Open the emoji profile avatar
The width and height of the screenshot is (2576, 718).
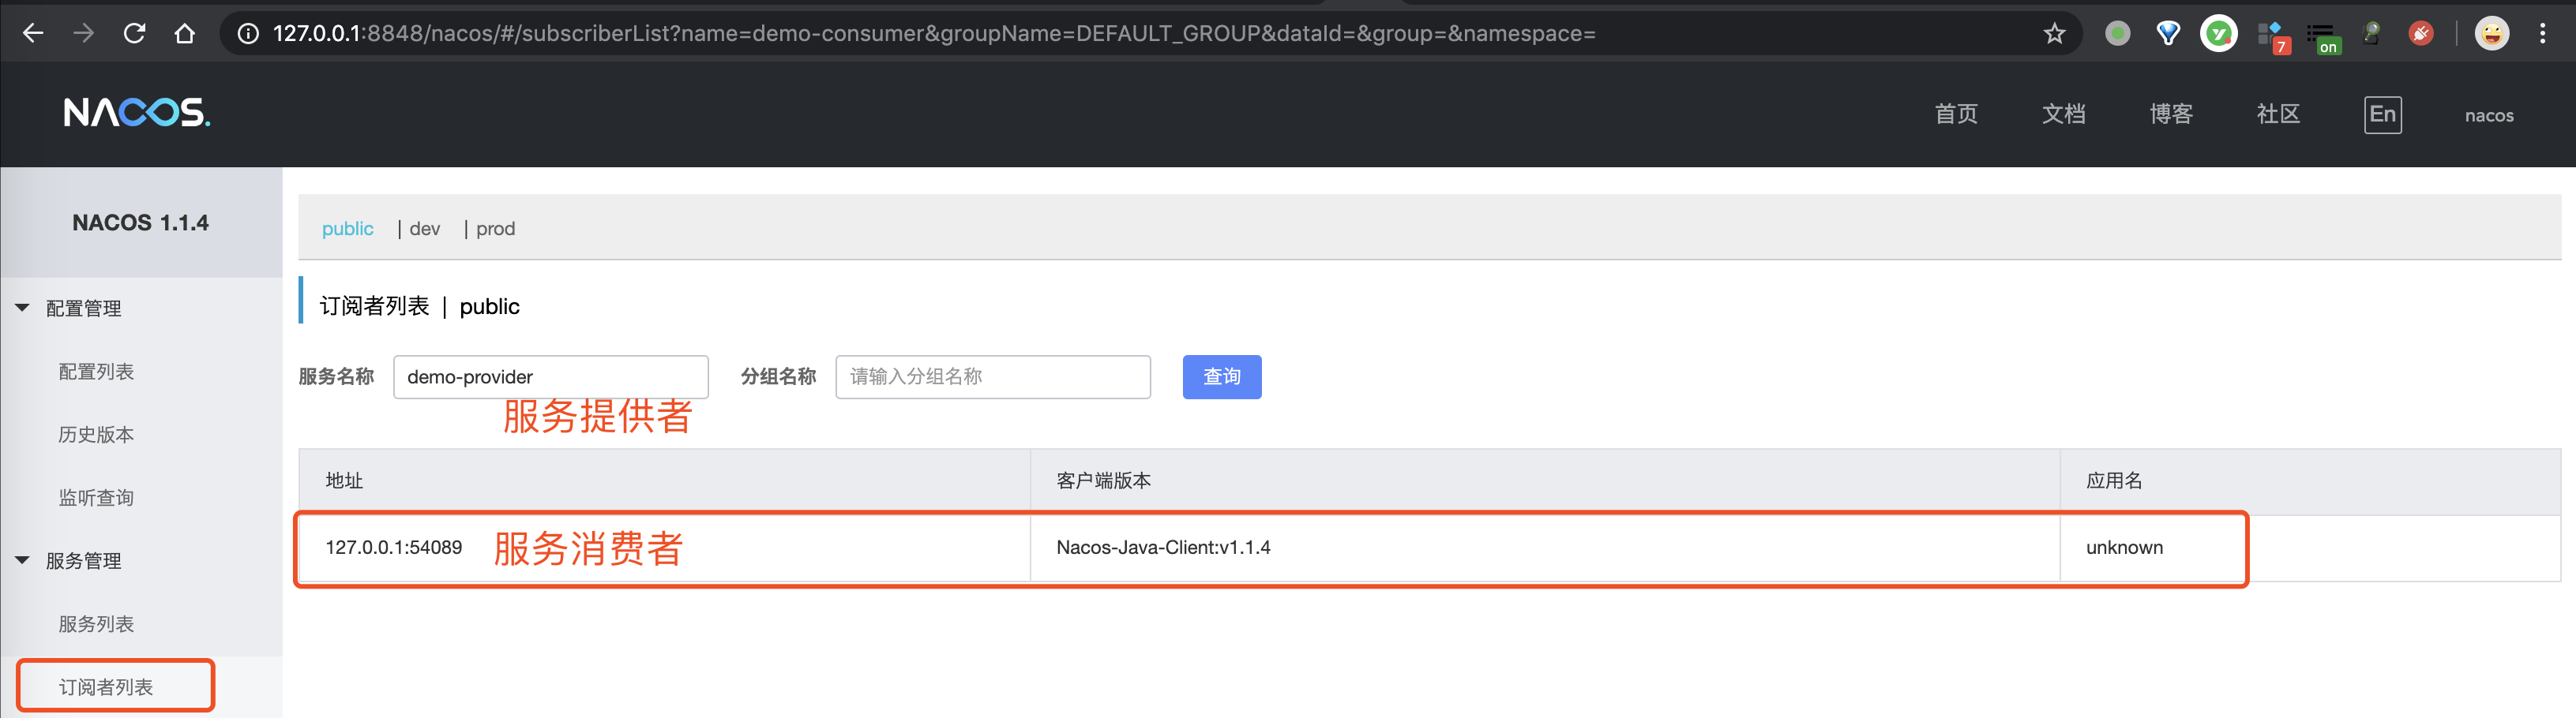click(x=2491, y=33)
